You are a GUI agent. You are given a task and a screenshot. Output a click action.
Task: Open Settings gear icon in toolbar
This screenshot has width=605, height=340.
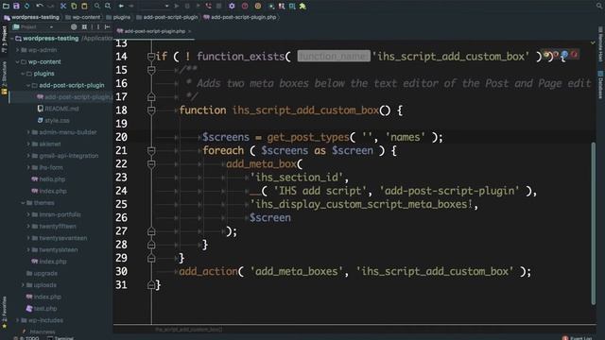tap(232, 6)
